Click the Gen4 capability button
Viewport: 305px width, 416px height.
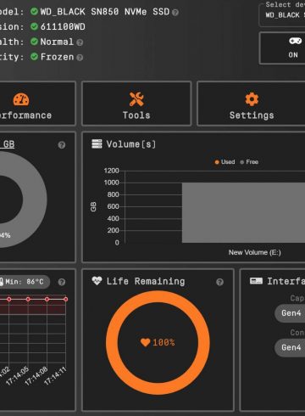point(290,313)
